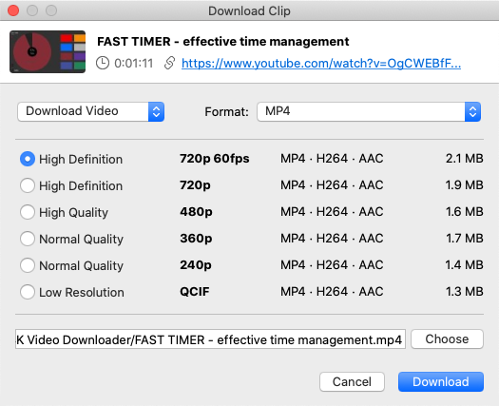Click the 1.4 MB file size
Image resolution: width=499 pixels, height=406 pixels.
465,265
